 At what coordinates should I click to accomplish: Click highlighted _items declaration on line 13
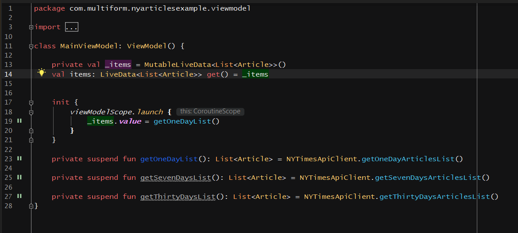pos(118,64)
